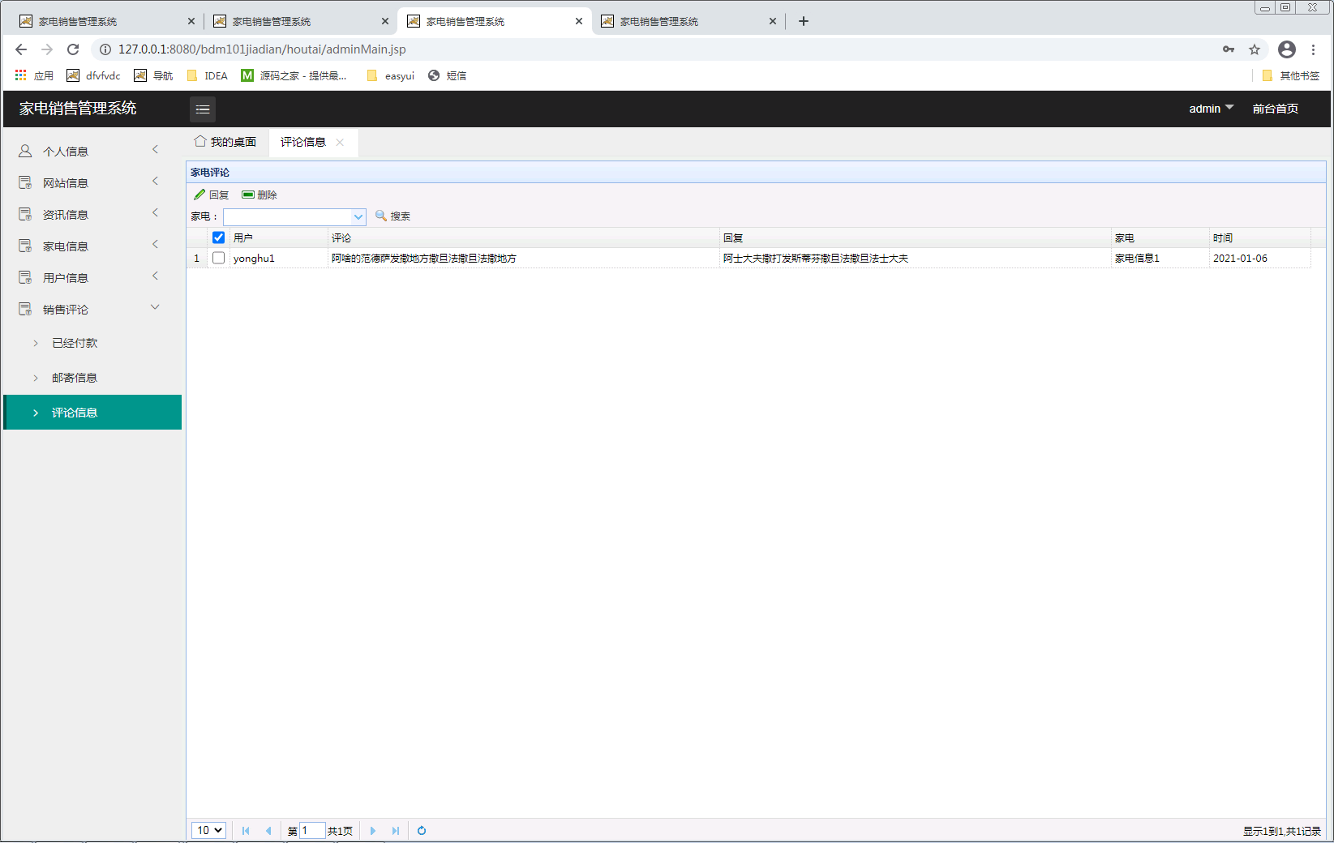View site information icon in address bar

coord(105,49)
